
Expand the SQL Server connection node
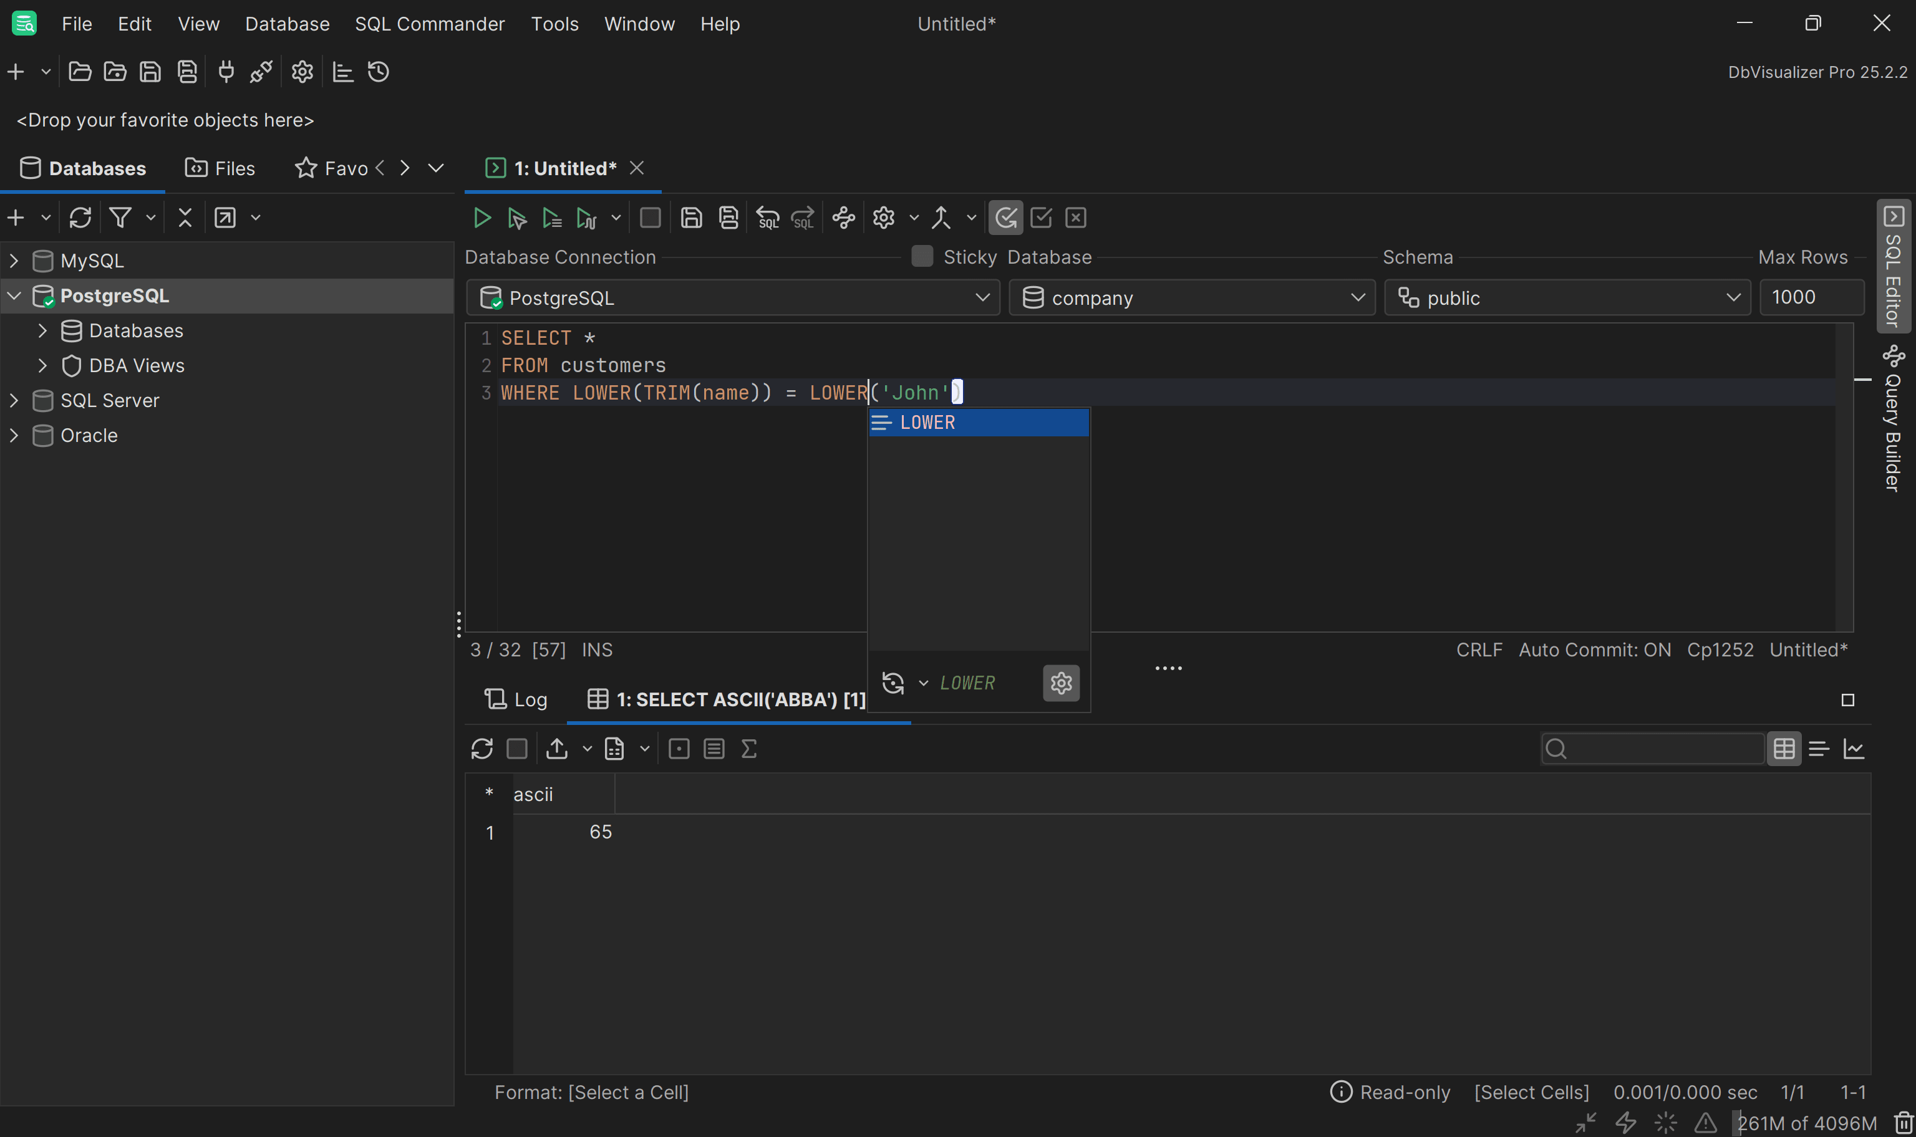pos(13,400)
